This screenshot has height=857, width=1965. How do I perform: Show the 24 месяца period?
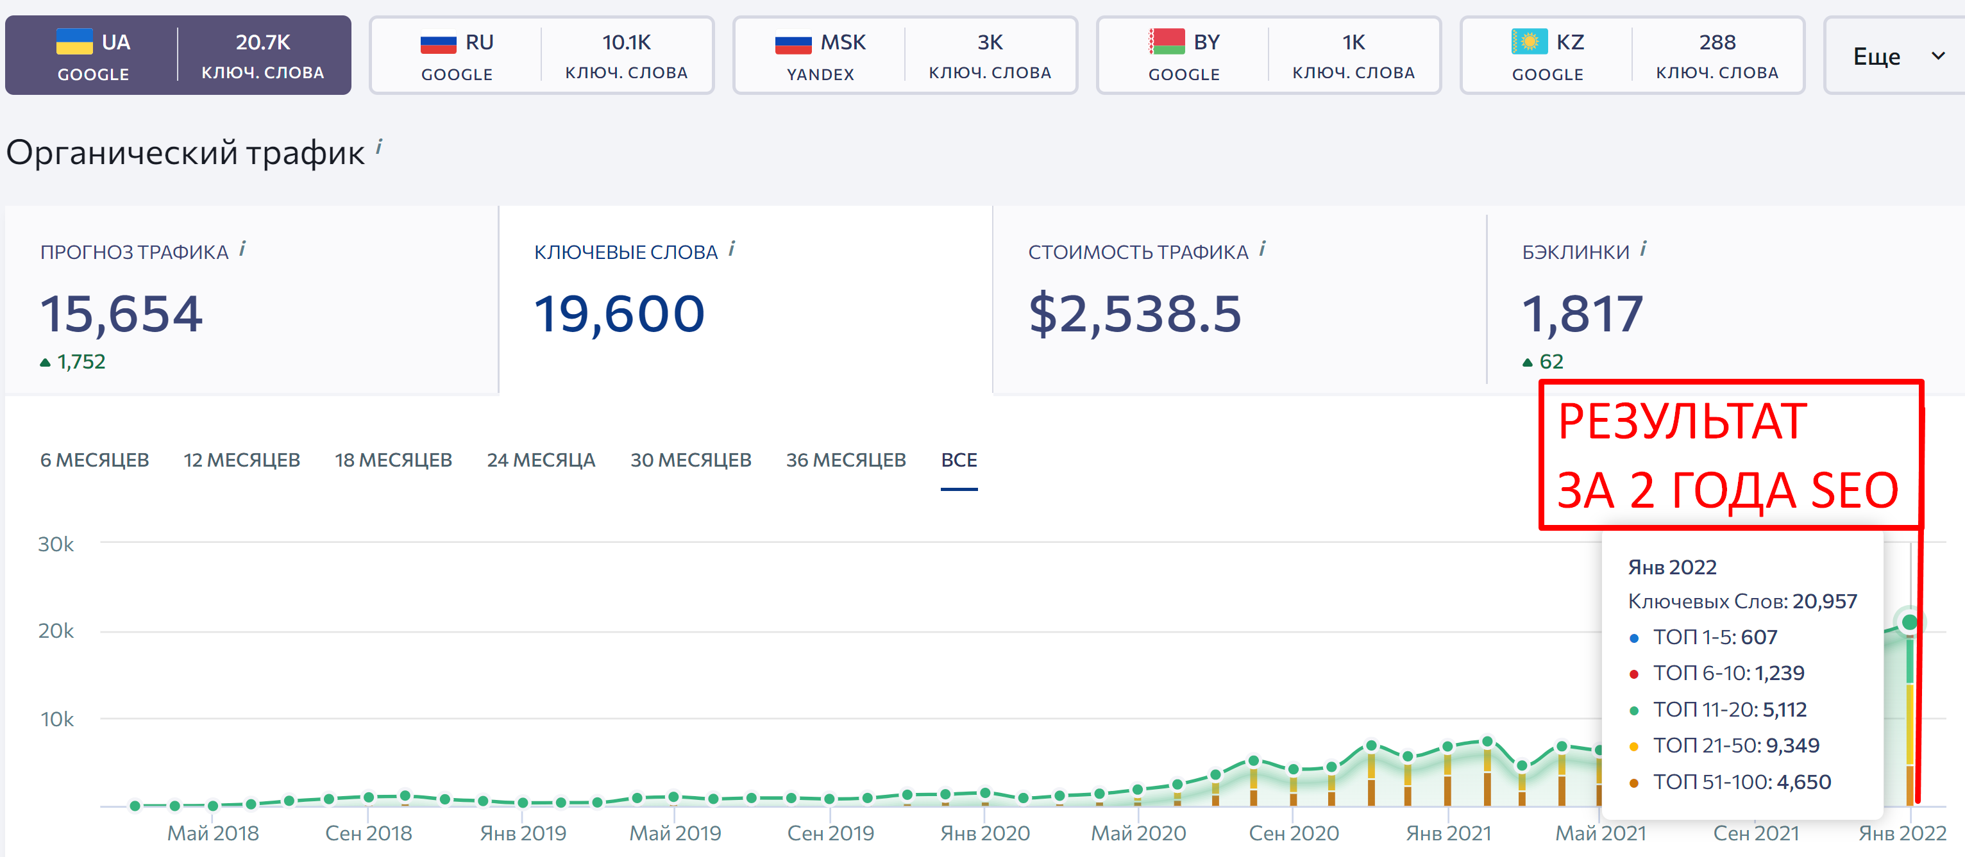pos(541,460)
